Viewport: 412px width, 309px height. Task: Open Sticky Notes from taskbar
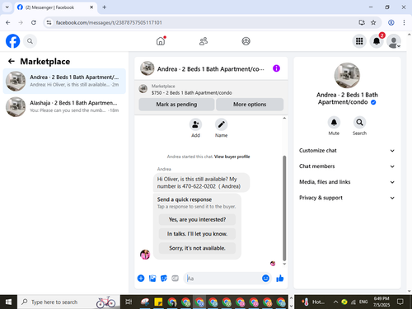point(158,302)
